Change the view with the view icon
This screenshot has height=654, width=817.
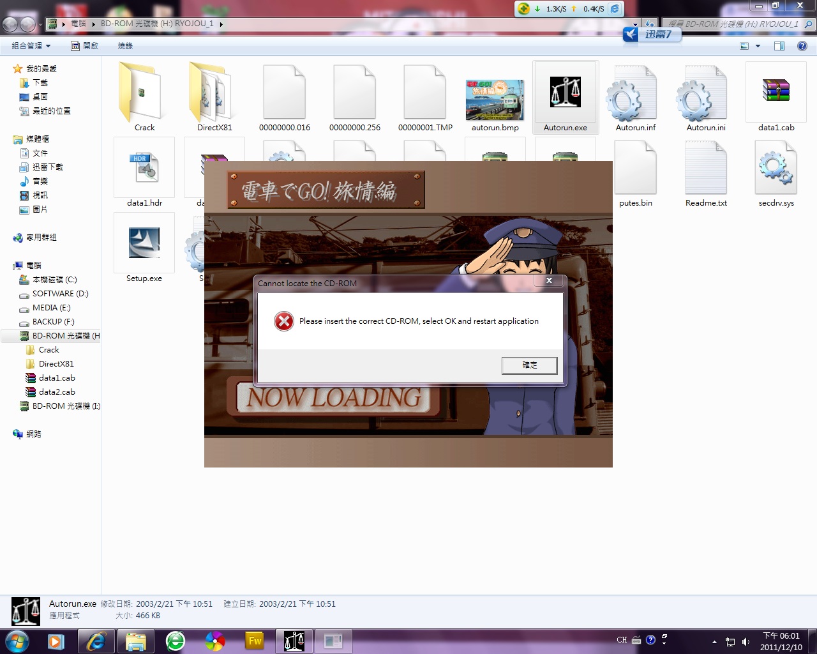pyautogui.click(x=744, y=46)
